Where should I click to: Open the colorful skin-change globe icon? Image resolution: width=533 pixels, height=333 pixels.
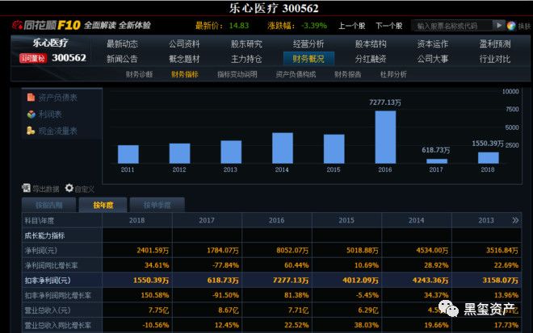pyautogui.click(x=511, y=26)
